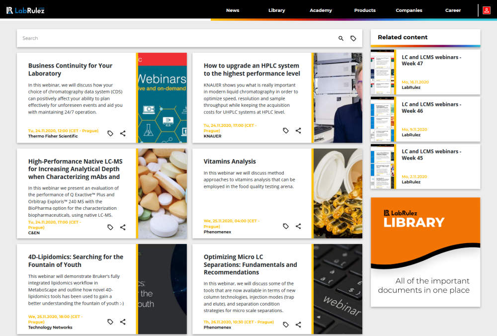The width and height of the screenshot is (497, 336).
Task: Open 4D-Lipidomics: Searching for Fountain of Youth
Action: click(x=76, y=260)
